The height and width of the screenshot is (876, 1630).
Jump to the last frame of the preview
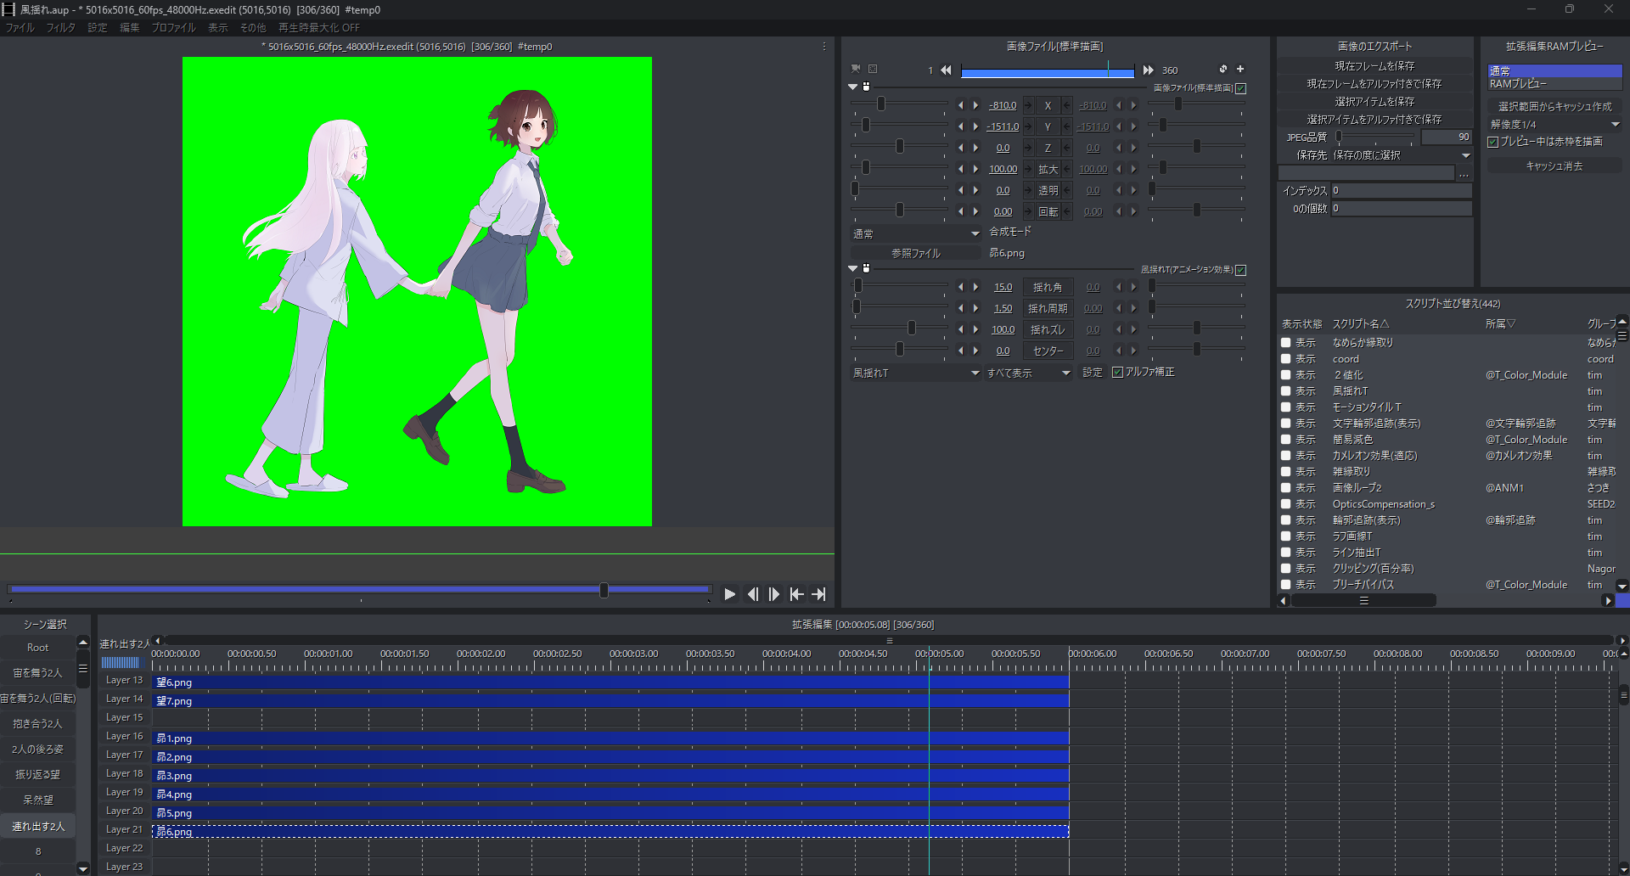coord(819,594)
